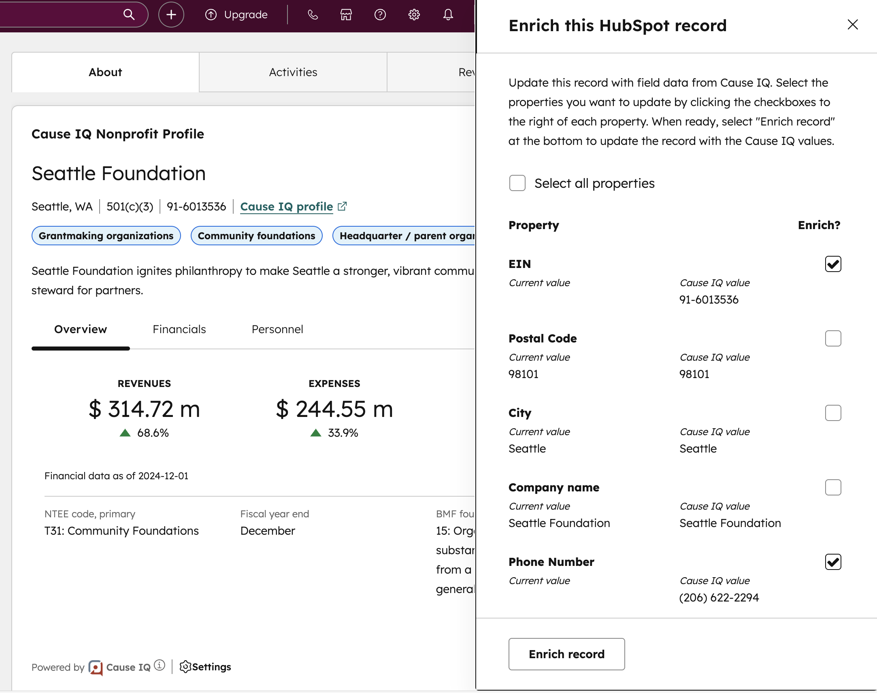
Task: View notifications with the bell icon
Action: coord(448,15)
